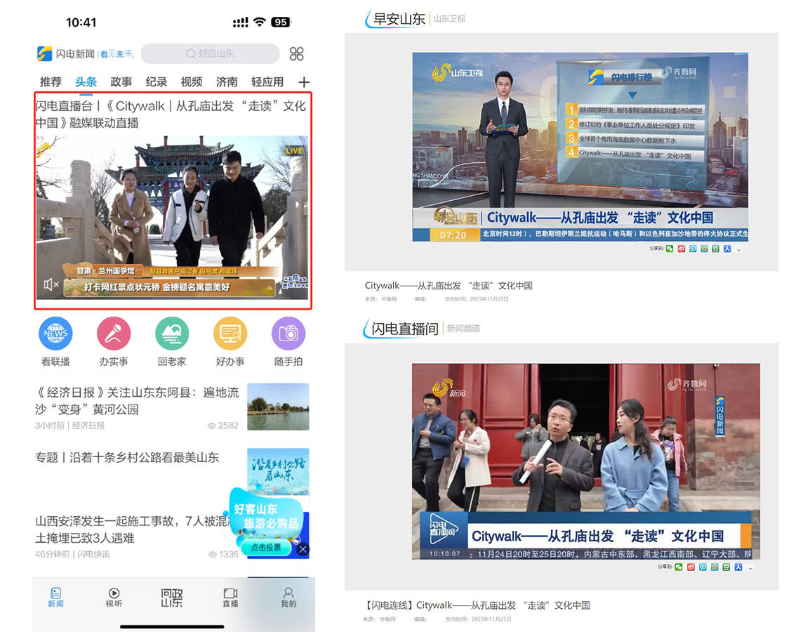This screenshot has width=803, height=632.
Task: Share 闪电直播间 video to WeChat
Action: (x=679, y=567)
